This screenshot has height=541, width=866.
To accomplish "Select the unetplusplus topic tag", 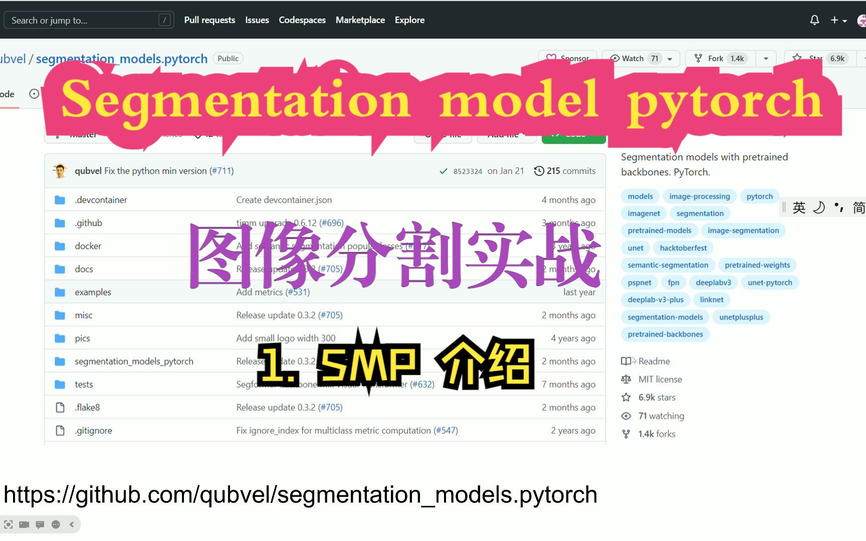I will coord(741,317).
